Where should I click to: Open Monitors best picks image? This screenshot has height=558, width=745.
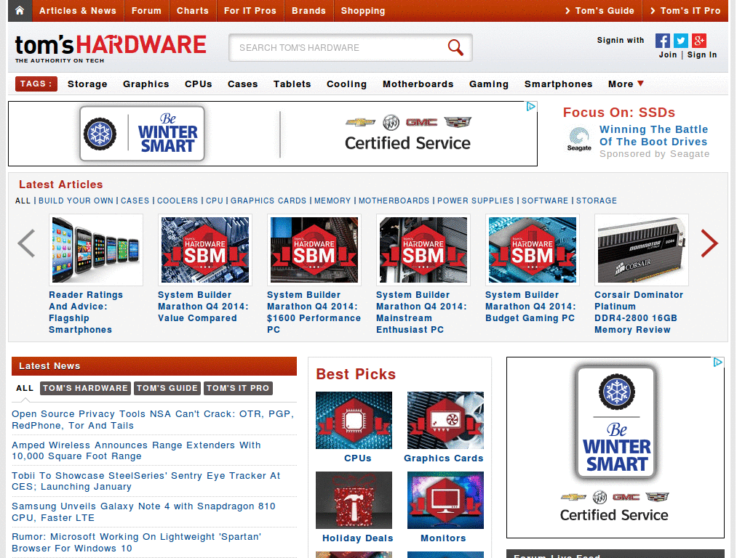446,500
